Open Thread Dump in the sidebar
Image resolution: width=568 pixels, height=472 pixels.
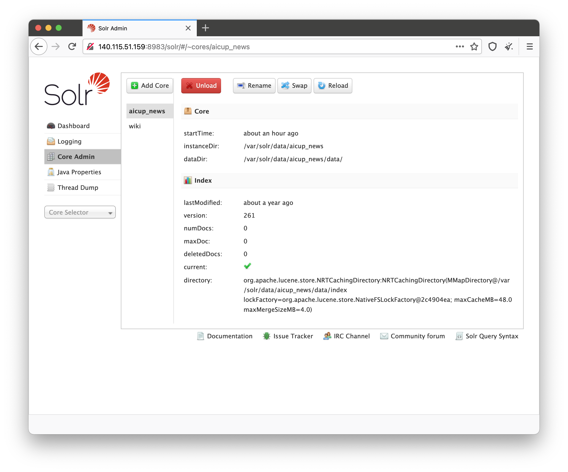pos(83,188)
